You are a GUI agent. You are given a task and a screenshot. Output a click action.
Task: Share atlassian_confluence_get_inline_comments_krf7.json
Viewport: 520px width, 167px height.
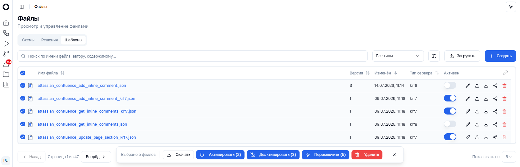pyautogui.click(x=495, y=111)
